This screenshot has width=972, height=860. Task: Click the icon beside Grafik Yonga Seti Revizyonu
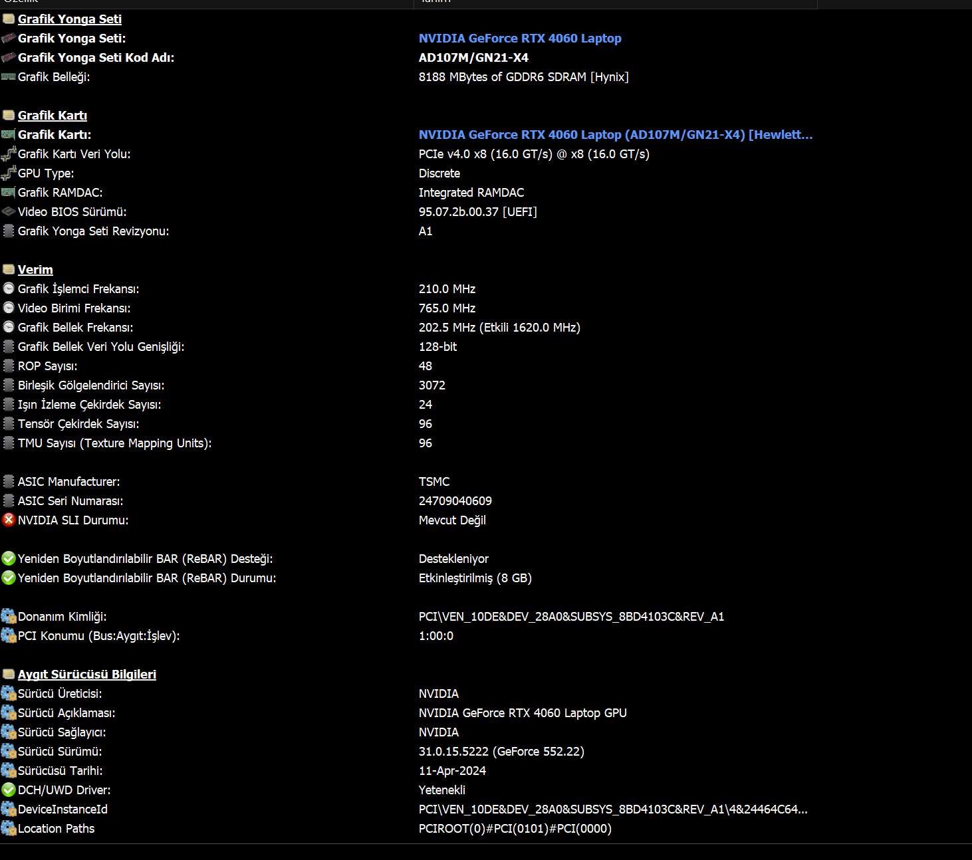coord(9,231)
